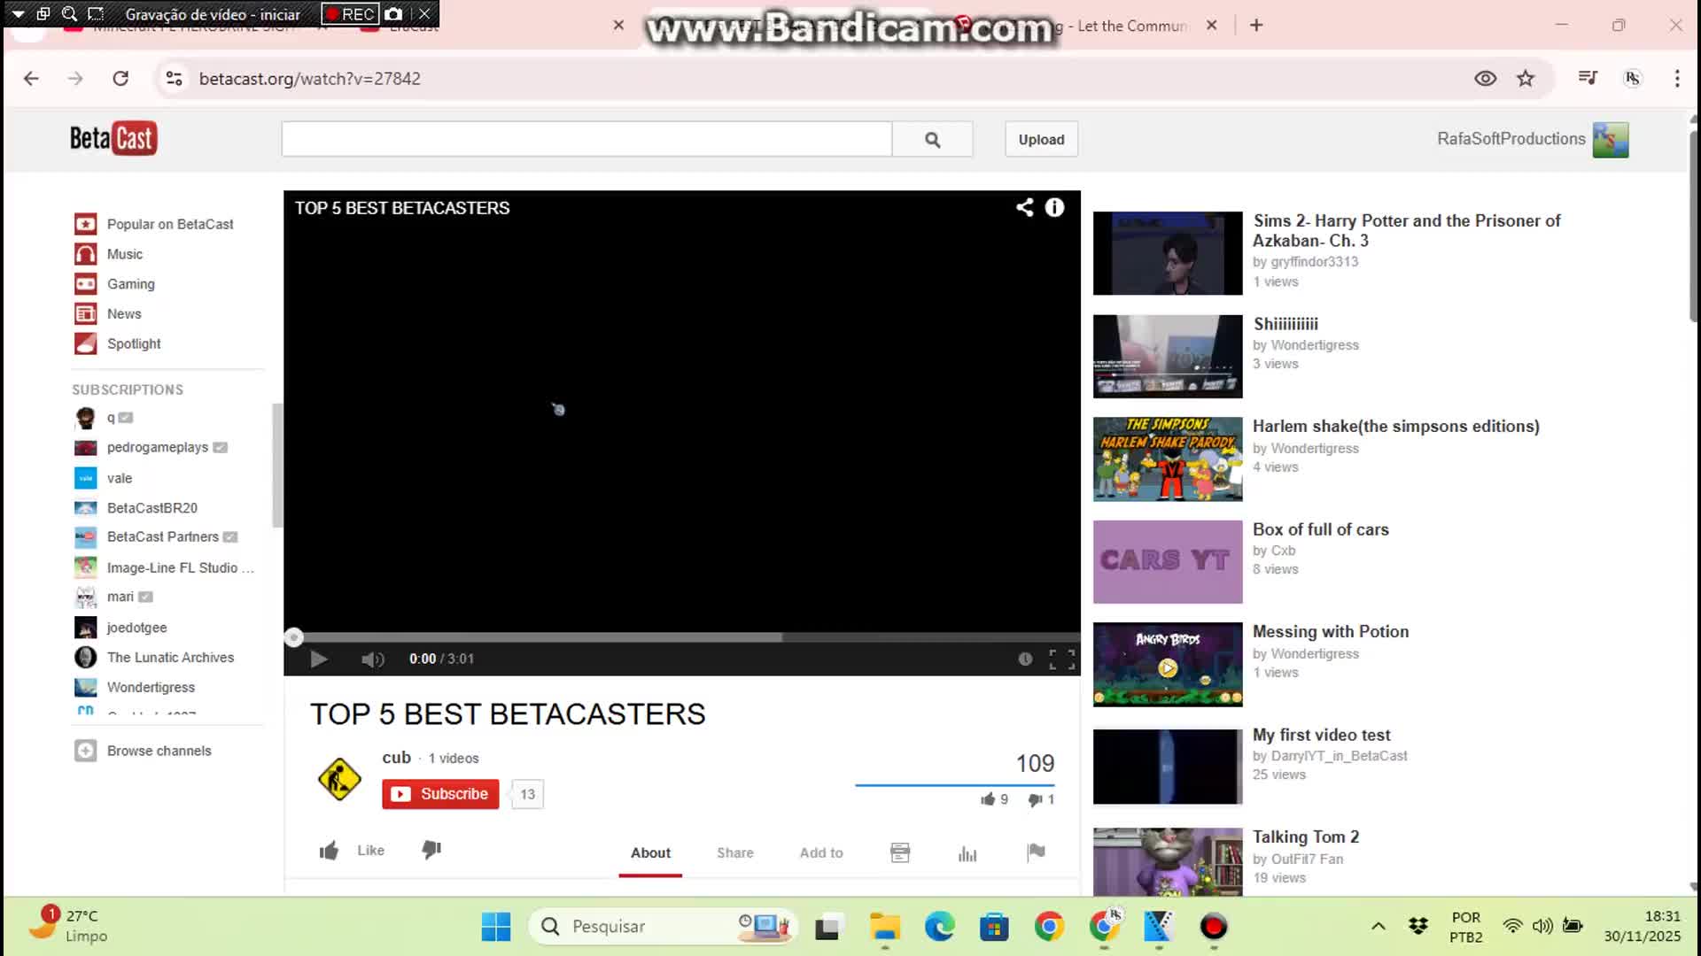Open Browse channels link
This screenshot has width=1701, height=956.
pyautogui.click(x=159, y=751)
